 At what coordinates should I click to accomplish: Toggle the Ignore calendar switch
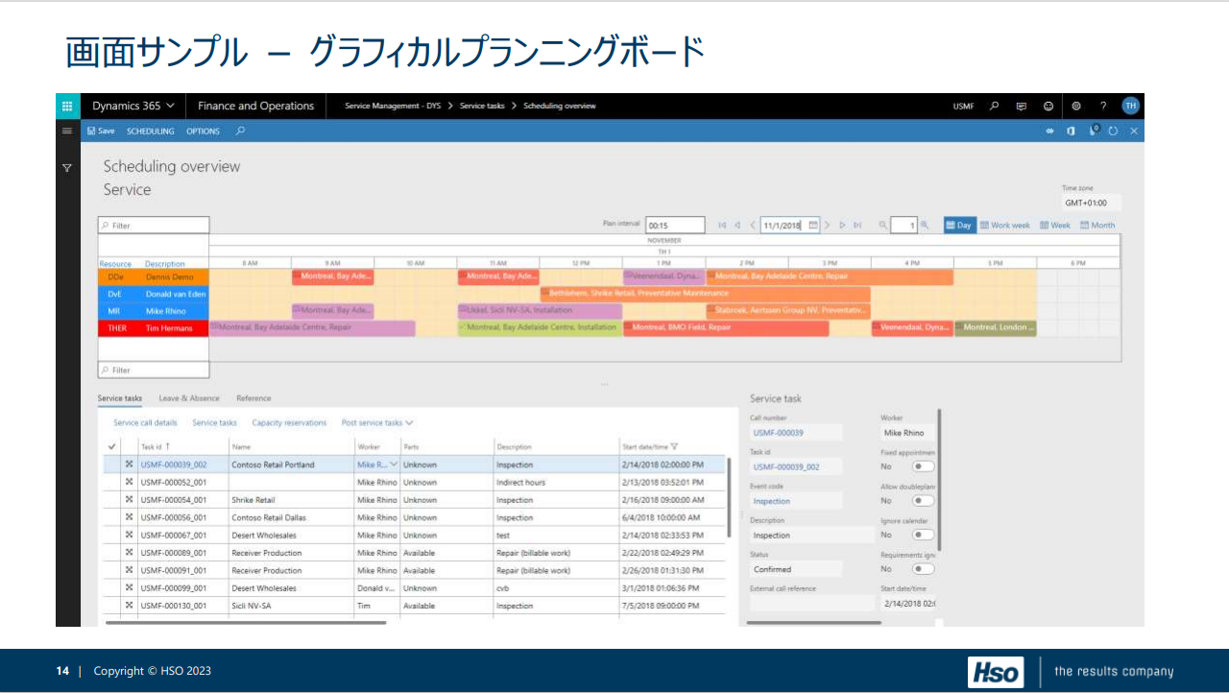pyautogui.click(x=923, y=535)
